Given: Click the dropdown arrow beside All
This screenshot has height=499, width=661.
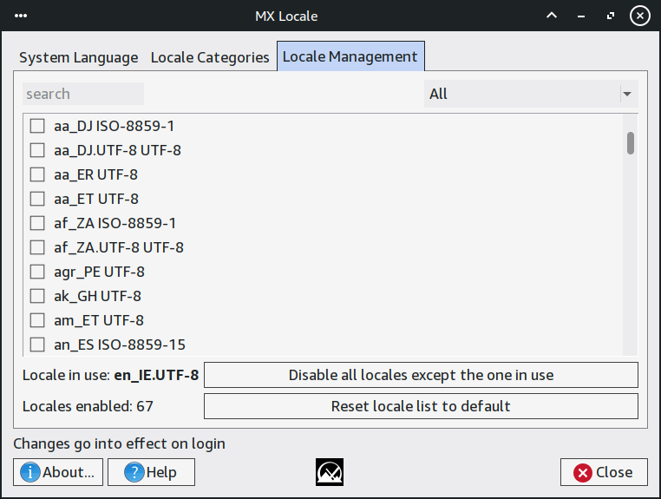Looking at the screenshot, I should (x=626, y=94).
